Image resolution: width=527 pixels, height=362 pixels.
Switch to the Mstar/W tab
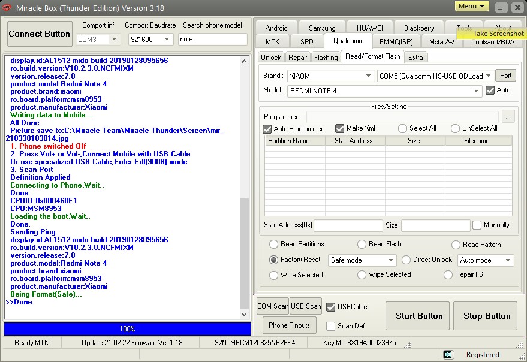point(442,42)
